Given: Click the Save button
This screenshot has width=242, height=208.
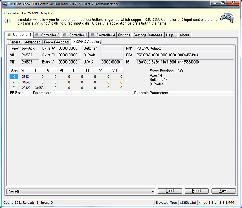Looking at the screenshot, I should click(224, 191).
